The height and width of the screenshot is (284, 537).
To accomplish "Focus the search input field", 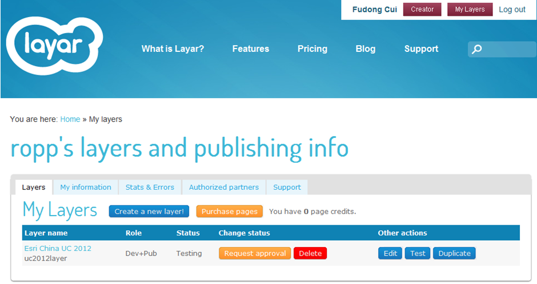I will click(x=502, y=49).
